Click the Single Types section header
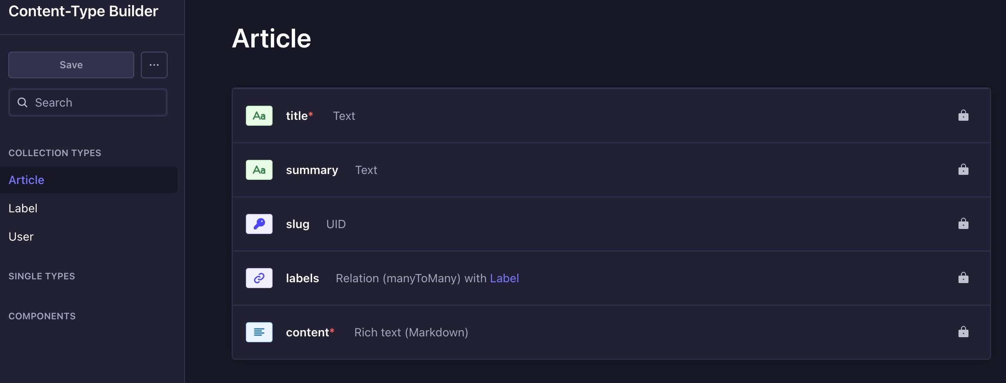 point(42,276)
